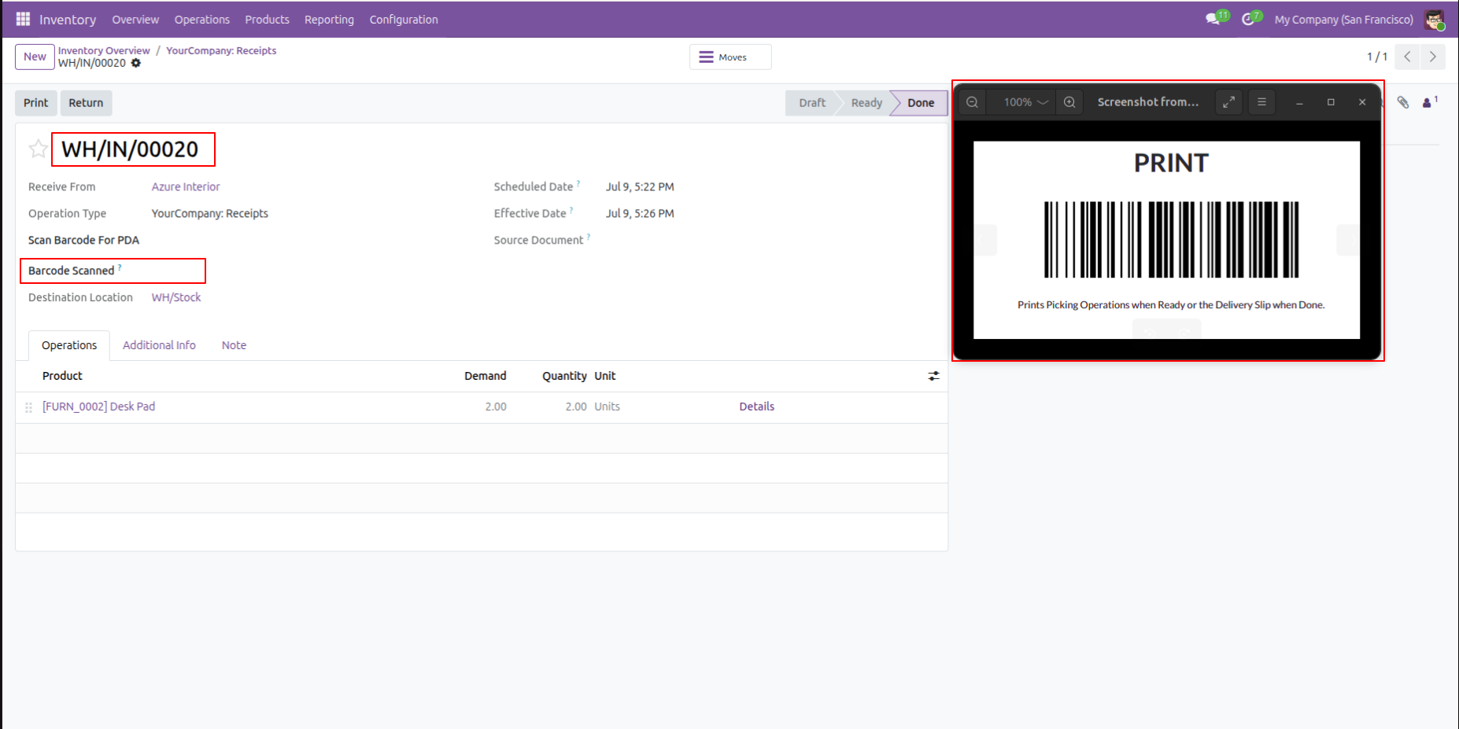Image resolution: width=1459 pixels, height=729 pixels.
Task: Click the followers person icon
Action: coord(1430,102)
